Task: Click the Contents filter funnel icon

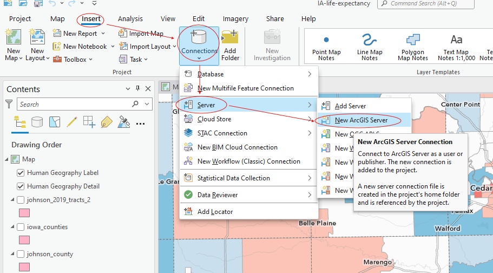Action: [x=9, y=104]
